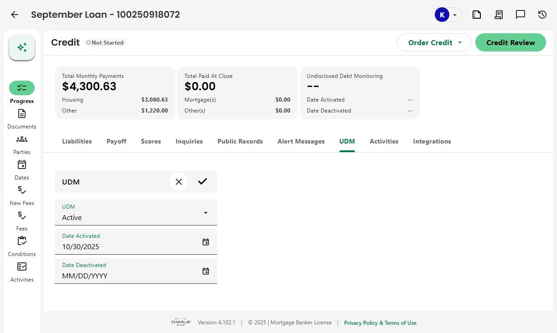Open the AI sparkle assistant button
This screenshot has height=333, width=557.
pos(22,47)
